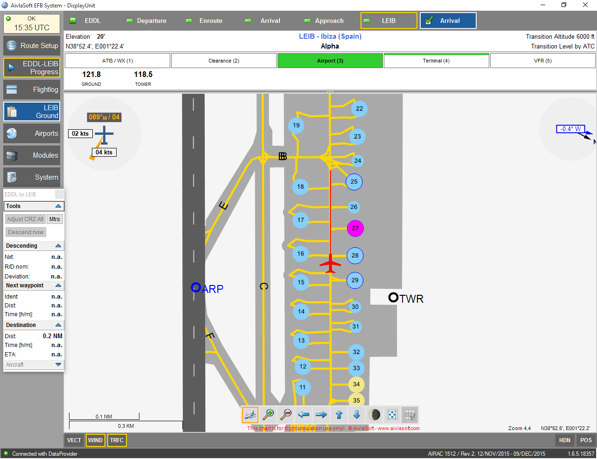
Task: Toggle the Mtrs units button
Action: (x=55, y=219)
